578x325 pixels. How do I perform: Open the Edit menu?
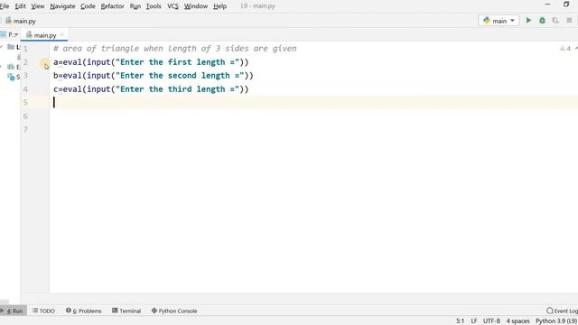tap(20, 6)
